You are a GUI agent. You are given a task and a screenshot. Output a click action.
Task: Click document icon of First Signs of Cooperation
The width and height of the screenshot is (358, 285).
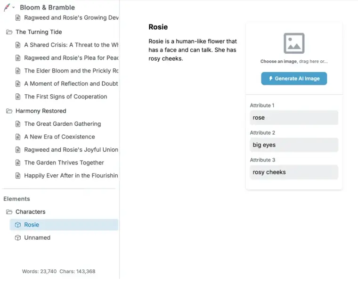pyautogui.click(x=18, y=97)
